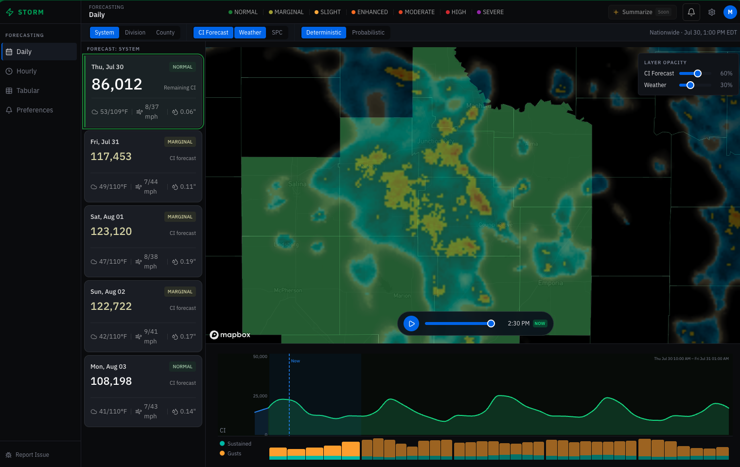The image size is (740, 467).
Task: Select the Thu, Jul 30 forecast card
Action: tap(143, 91)
